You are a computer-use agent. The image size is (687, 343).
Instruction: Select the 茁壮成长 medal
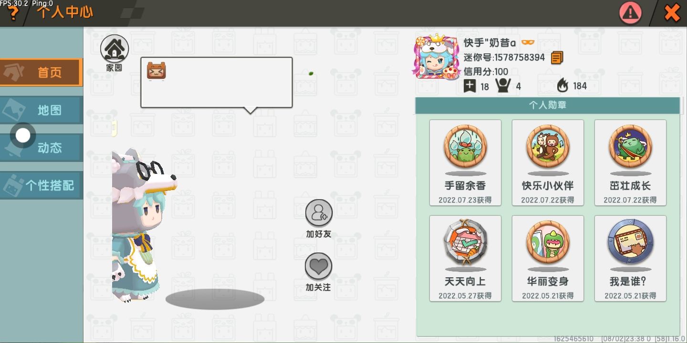630,162
